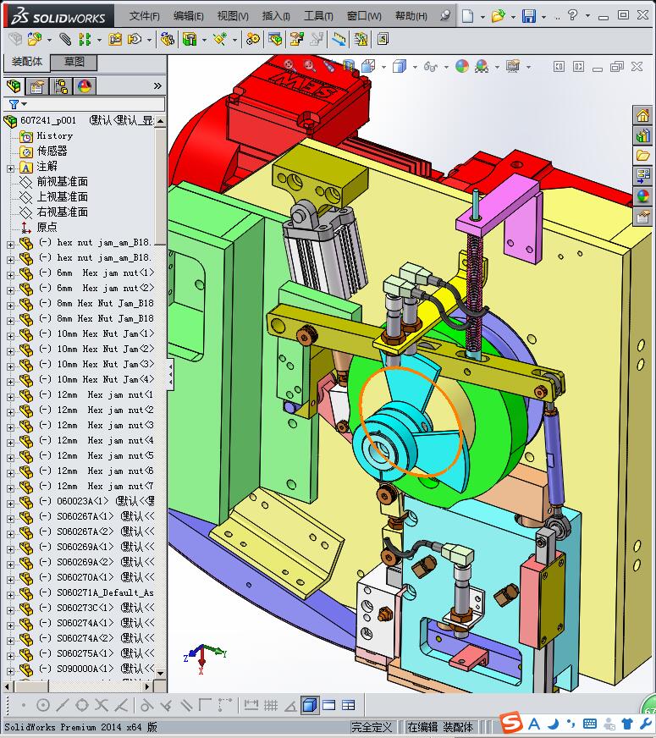Open the FeatureManager design tree tab
This screenshot has height=738, width=656.
pyautogui.click(x=14, y=86)
